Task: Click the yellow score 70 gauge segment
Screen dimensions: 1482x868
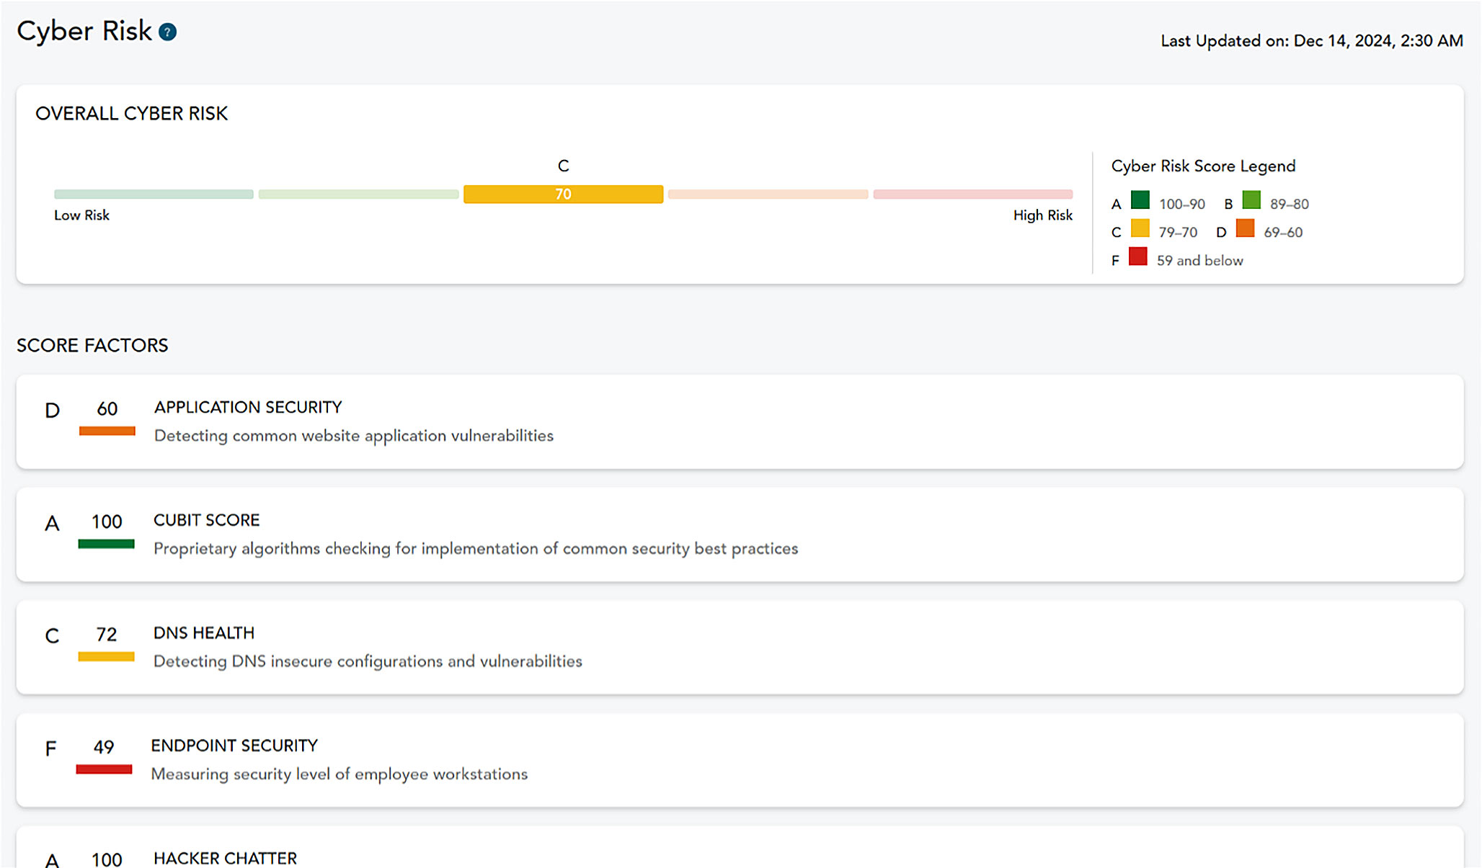Action: [x=563, y=194]
